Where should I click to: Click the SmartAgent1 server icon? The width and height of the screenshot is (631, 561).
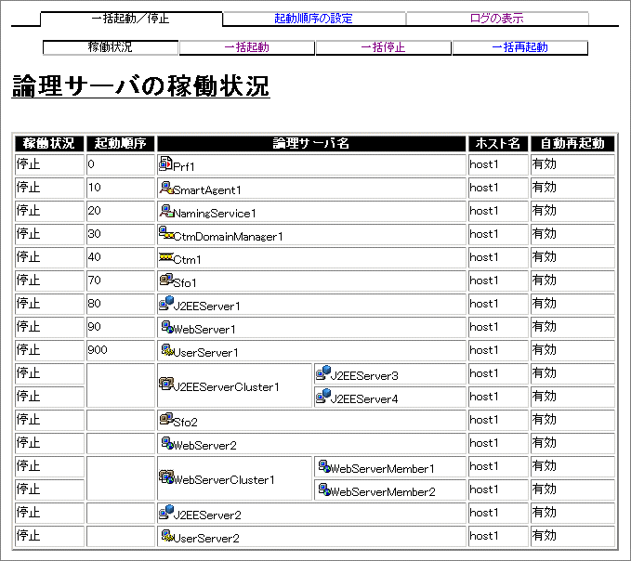(166, 188)
